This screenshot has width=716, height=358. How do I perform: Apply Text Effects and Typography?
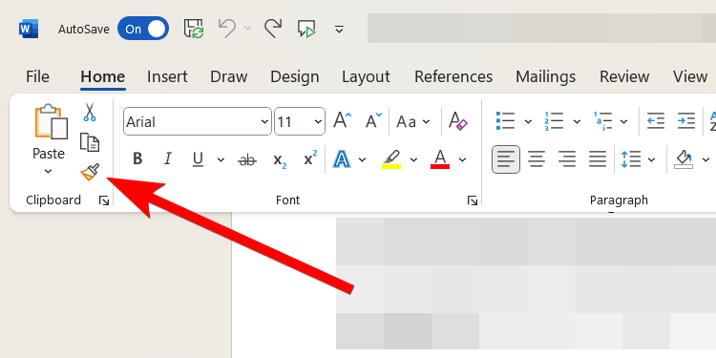tap(342, 158)
